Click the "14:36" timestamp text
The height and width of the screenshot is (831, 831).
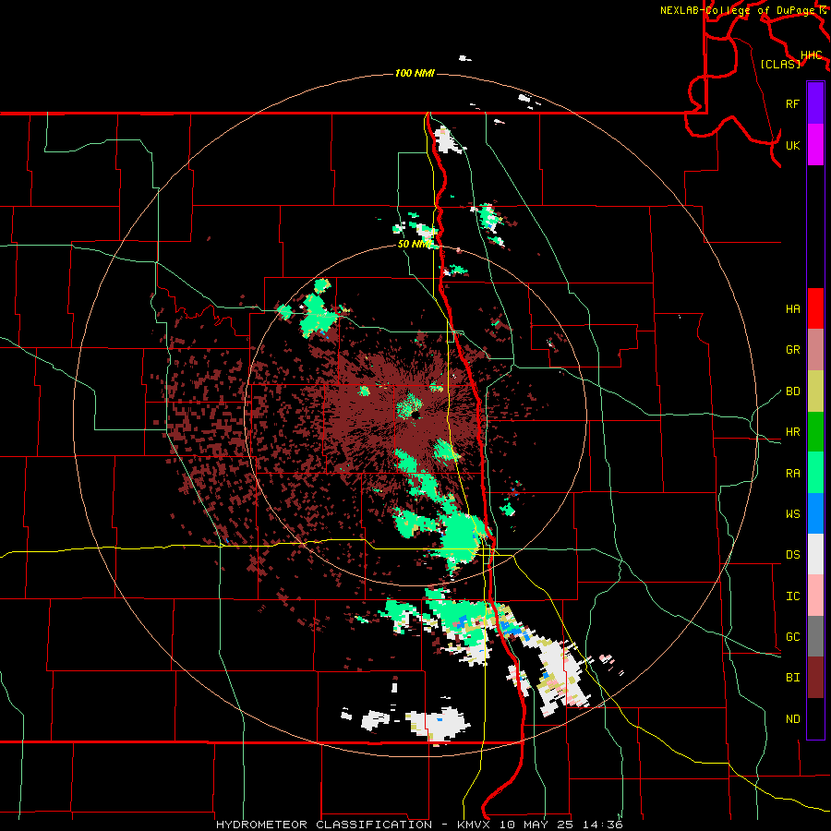click(602, 825)
